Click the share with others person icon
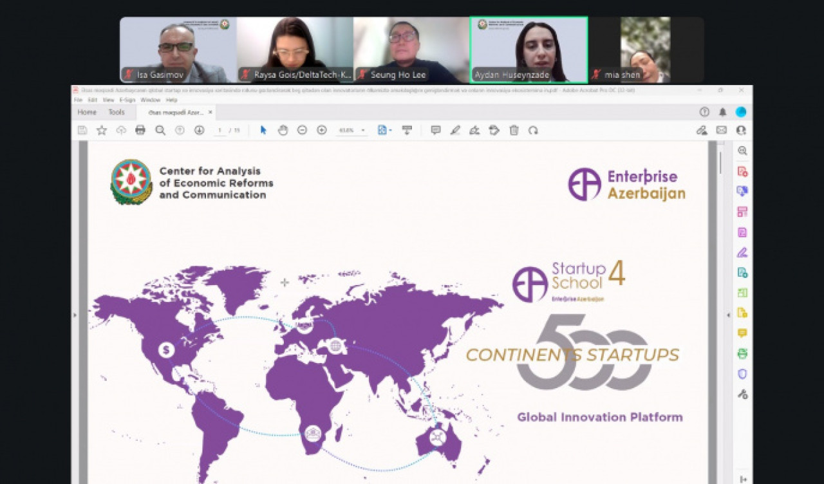The width and height of the screenshot is (824, 484). click(741, 130)
